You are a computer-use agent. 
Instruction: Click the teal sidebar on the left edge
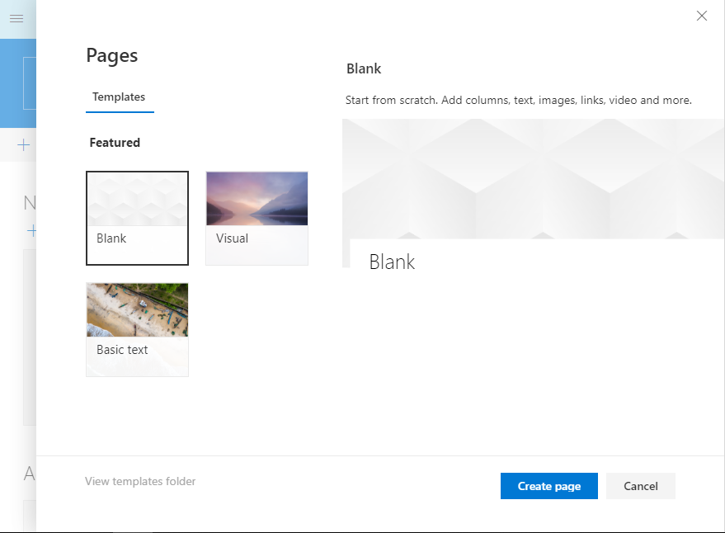(18, 83)
